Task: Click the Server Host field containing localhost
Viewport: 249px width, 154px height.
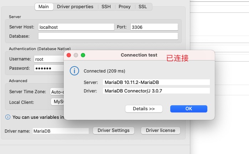Action: tap(76, 27)
